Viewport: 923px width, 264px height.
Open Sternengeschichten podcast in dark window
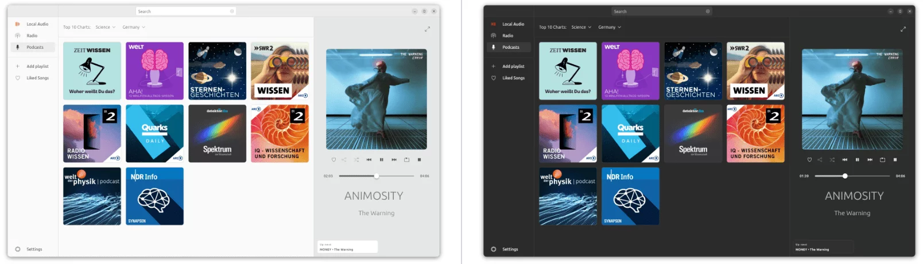point(693,71)
